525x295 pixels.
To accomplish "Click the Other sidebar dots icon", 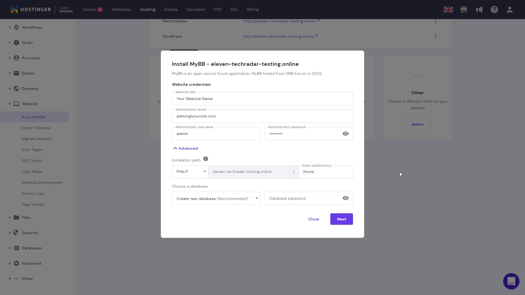I will click(x=16, y=279).
